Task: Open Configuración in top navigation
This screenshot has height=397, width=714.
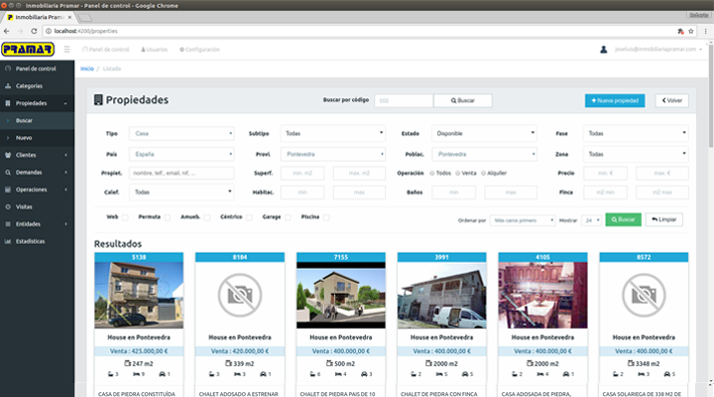Action: 199,50
